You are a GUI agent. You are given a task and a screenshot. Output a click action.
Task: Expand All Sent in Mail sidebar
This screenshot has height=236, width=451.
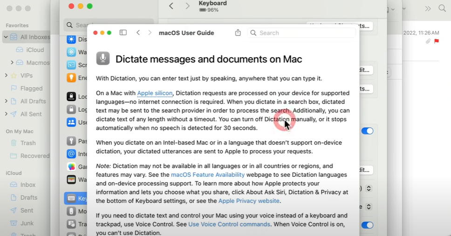coord(6,114)
